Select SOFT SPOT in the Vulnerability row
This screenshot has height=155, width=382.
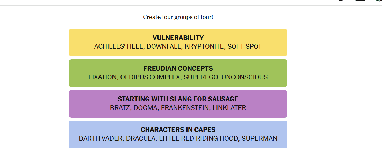tap(244, 46)
